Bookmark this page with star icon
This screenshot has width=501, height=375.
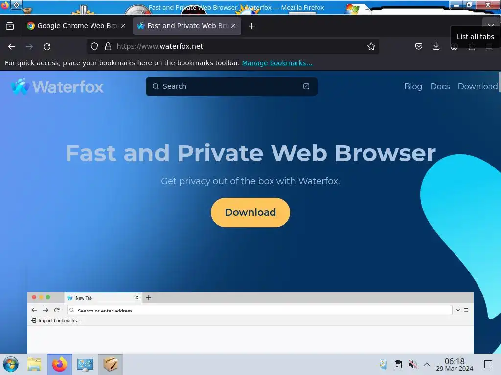coord(371,46)
